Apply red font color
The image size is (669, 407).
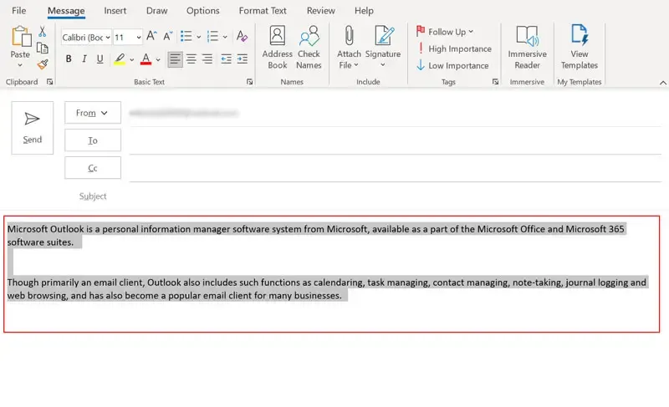click(146, 59)
